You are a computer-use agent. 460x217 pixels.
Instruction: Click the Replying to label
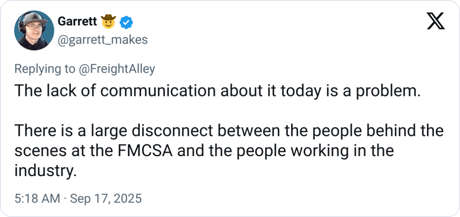pyautogui.click(x=45, y=69)
